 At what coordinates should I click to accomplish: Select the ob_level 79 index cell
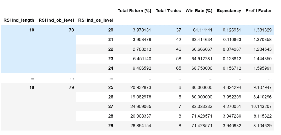pos(71,87)
